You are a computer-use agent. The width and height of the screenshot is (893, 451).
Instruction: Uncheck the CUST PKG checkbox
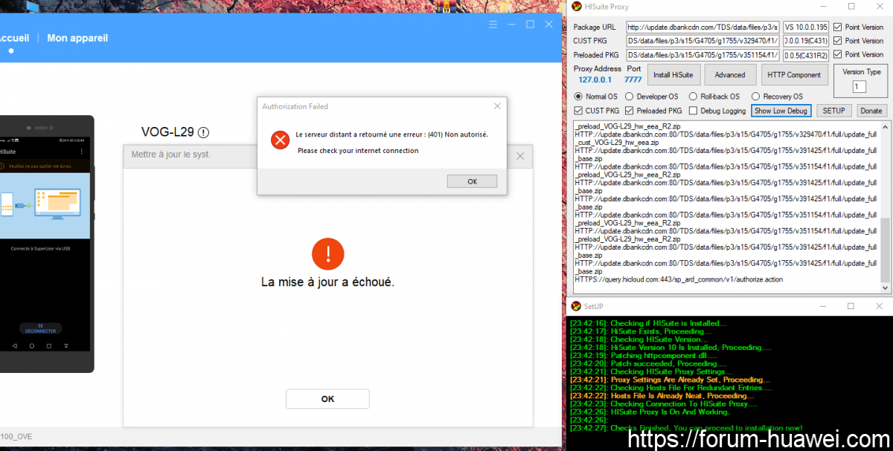click(x=579, y=111)
